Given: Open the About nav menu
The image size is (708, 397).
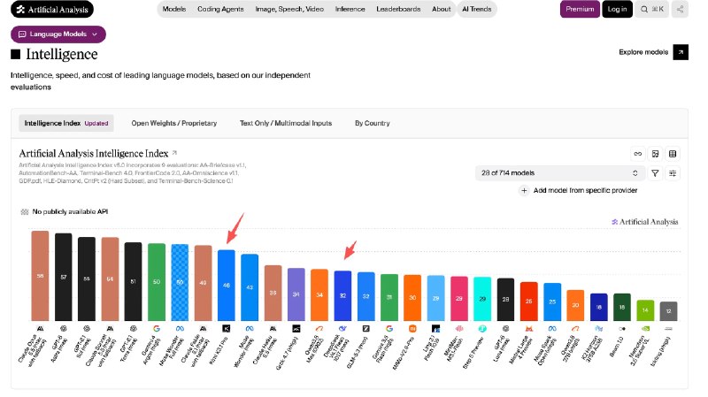Looking at the screenshot, I should click(x=441, y=9).
